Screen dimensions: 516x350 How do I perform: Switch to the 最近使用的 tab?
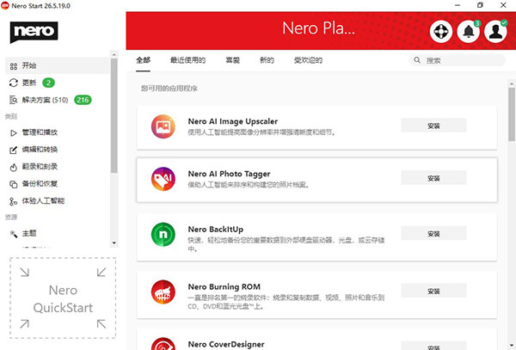click(187, 60)
